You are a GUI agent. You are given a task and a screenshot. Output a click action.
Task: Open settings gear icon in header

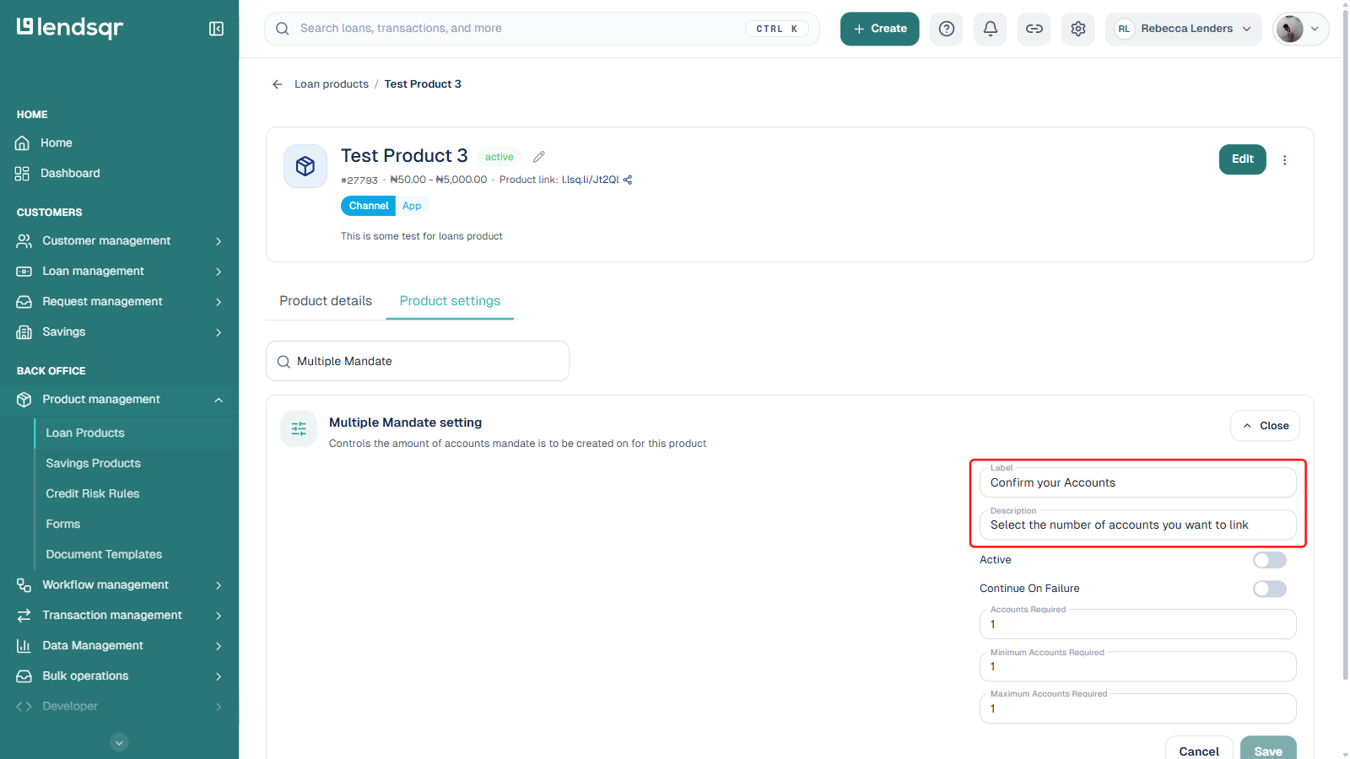(x=1078, y=29)
